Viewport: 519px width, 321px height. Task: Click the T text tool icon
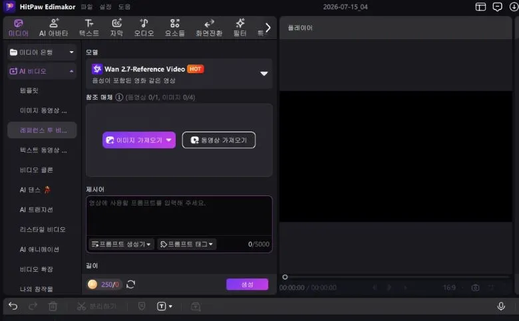point(161,306)
